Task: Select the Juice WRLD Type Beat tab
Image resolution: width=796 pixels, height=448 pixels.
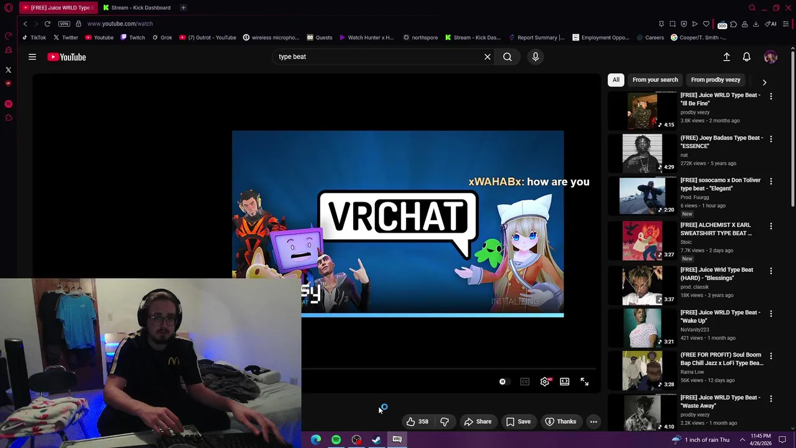Action: click(x=57, y=7)
